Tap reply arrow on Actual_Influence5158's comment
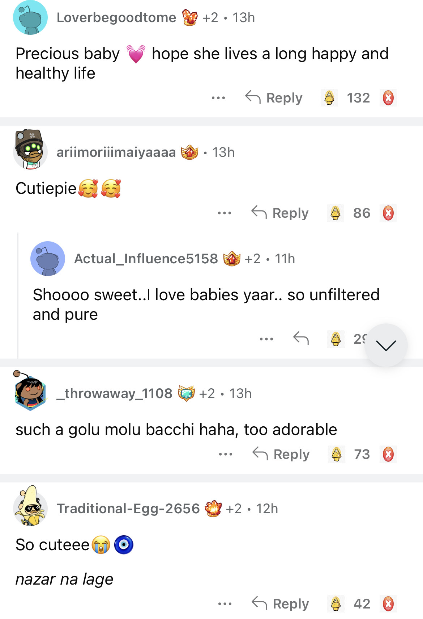Screen dimensions: 423x619 pyautogui.click(x=301, y=338)
